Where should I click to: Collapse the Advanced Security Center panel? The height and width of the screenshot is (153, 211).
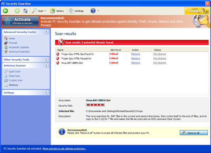(47, 32)
